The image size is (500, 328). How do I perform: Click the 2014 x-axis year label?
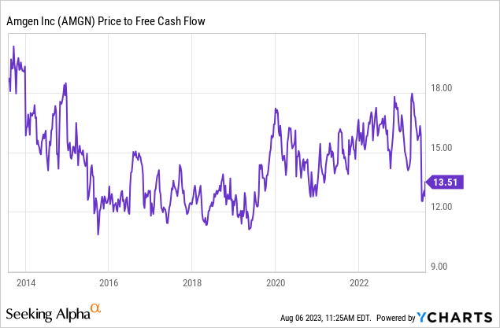(x=25, y=282)
